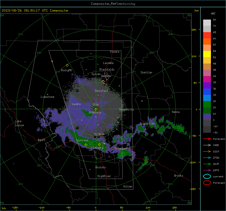Screen dimensions: 226x211
Task: Click the HighRiver town label
Action: point(104,176)
